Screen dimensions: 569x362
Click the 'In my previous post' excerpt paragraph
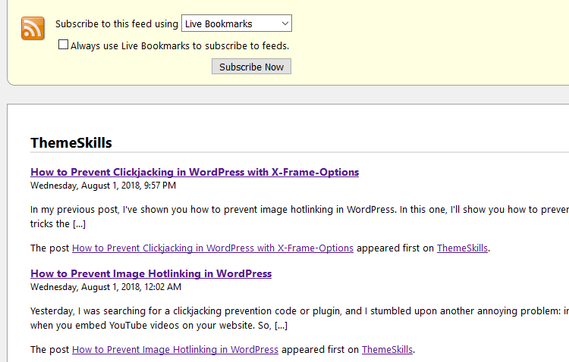tap(300, 217)
